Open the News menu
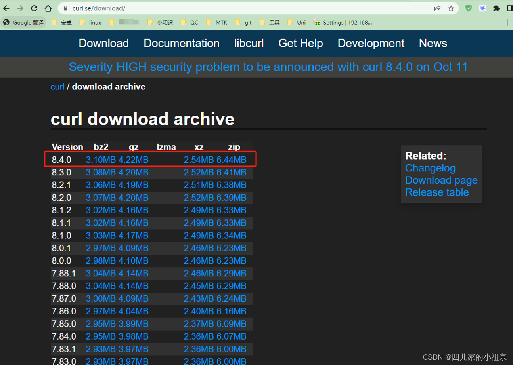Screen dimensions: 513x365 click(x=433, y=43)
